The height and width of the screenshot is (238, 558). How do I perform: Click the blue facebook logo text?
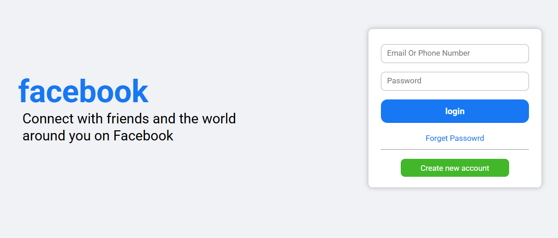point(83,92)
